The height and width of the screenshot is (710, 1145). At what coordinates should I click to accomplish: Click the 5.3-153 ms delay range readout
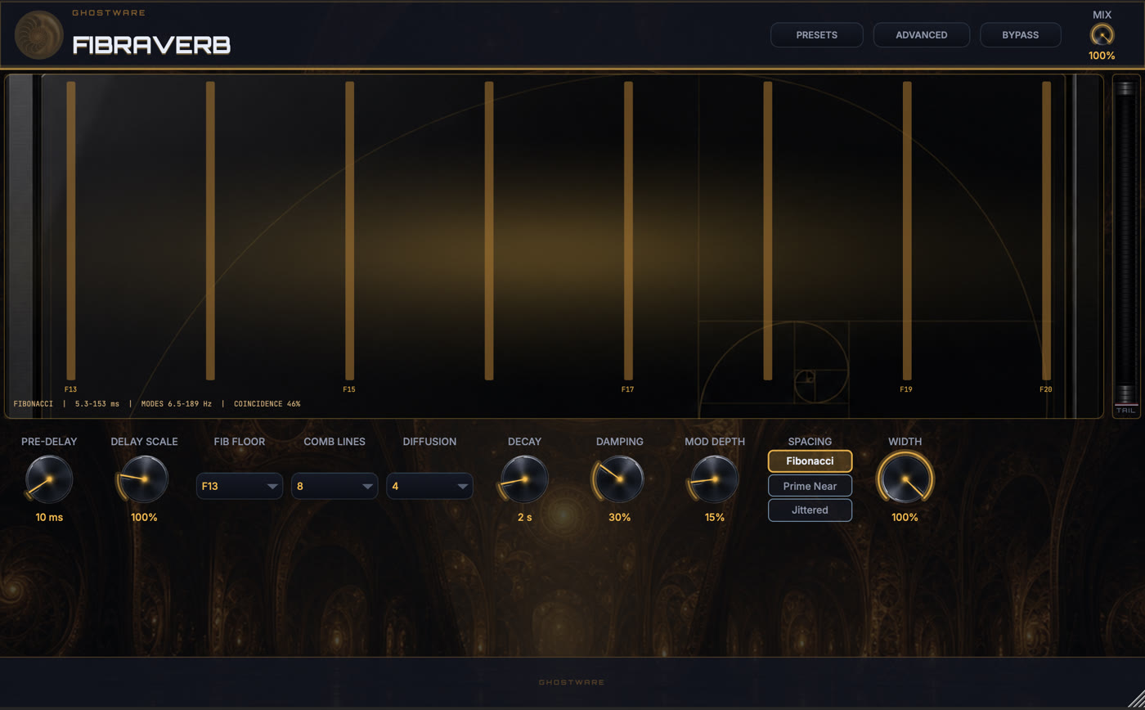(97, 404)
